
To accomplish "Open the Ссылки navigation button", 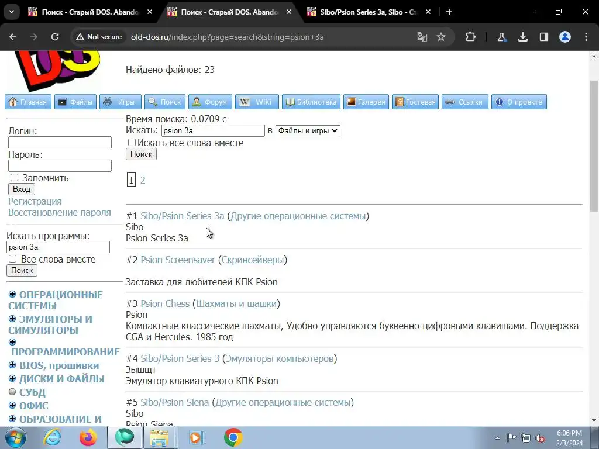I will (465, 102).
